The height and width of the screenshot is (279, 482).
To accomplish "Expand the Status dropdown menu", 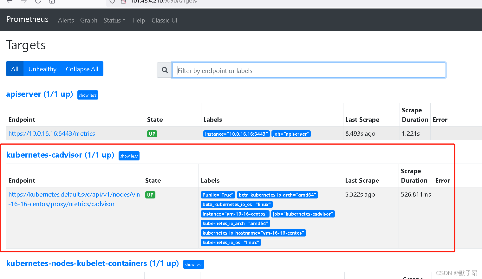I will [x=114, y=20].
